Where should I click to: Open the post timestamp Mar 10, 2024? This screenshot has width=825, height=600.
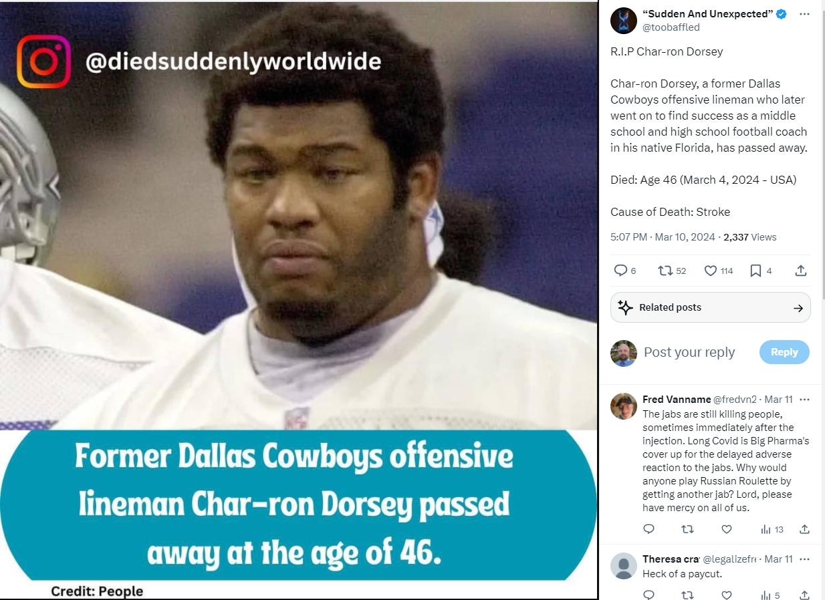pos(685,237)
